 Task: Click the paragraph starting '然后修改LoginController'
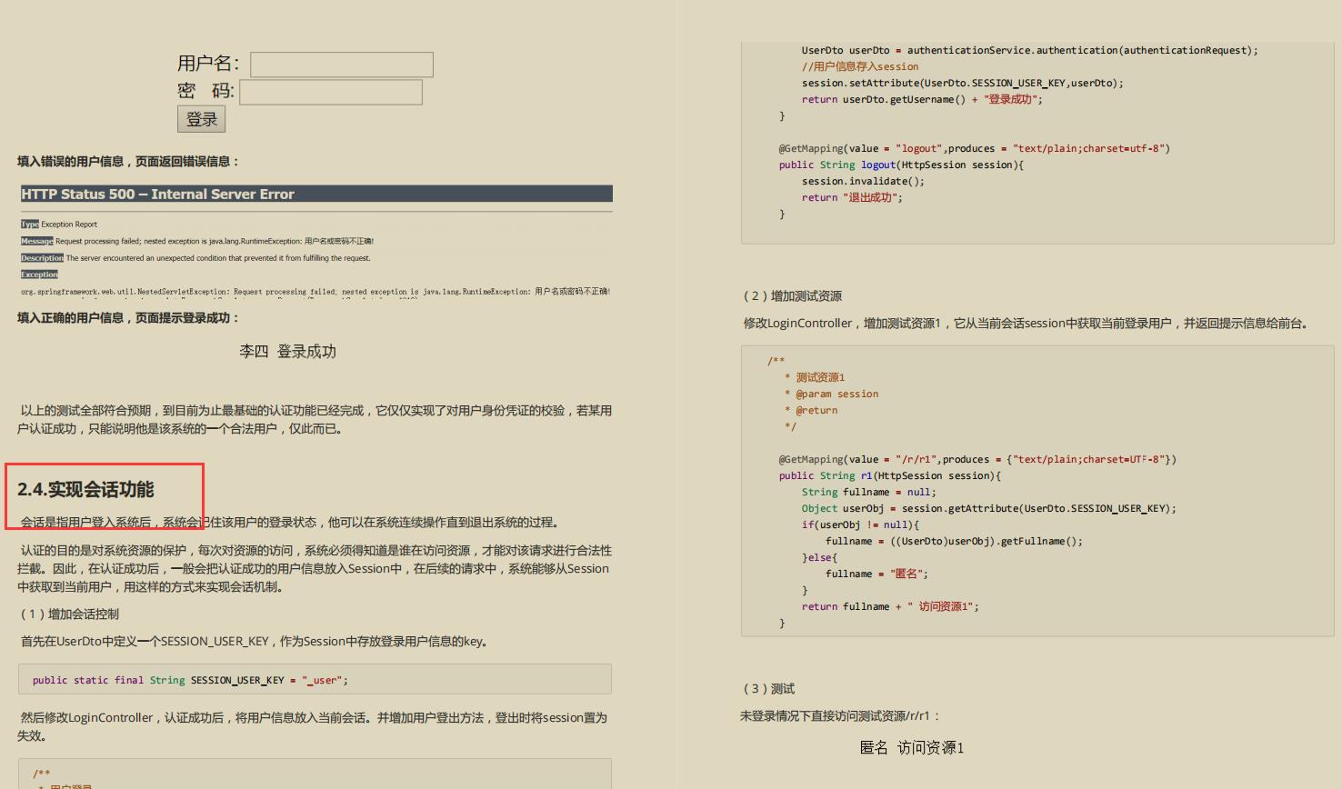pos(312,726)
